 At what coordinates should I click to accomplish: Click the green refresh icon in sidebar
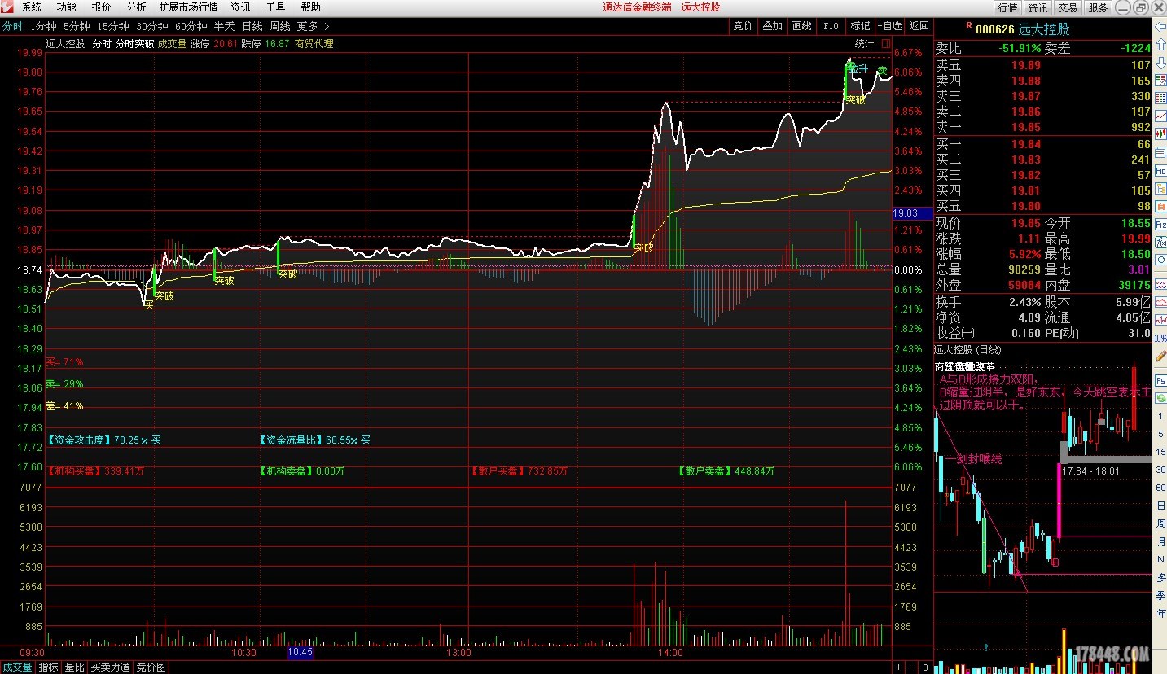coord(1160,398)
